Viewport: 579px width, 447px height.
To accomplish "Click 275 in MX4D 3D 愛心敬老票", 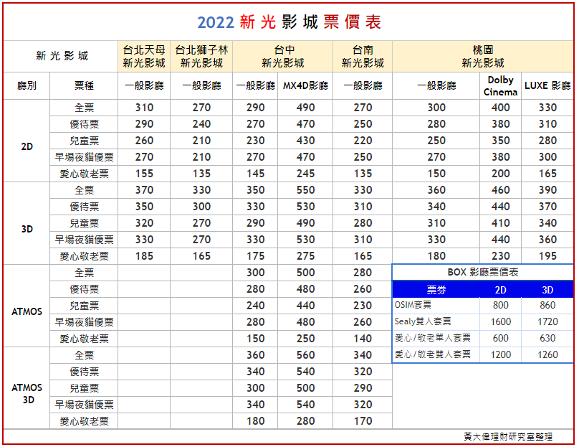I will click(305, 256).
